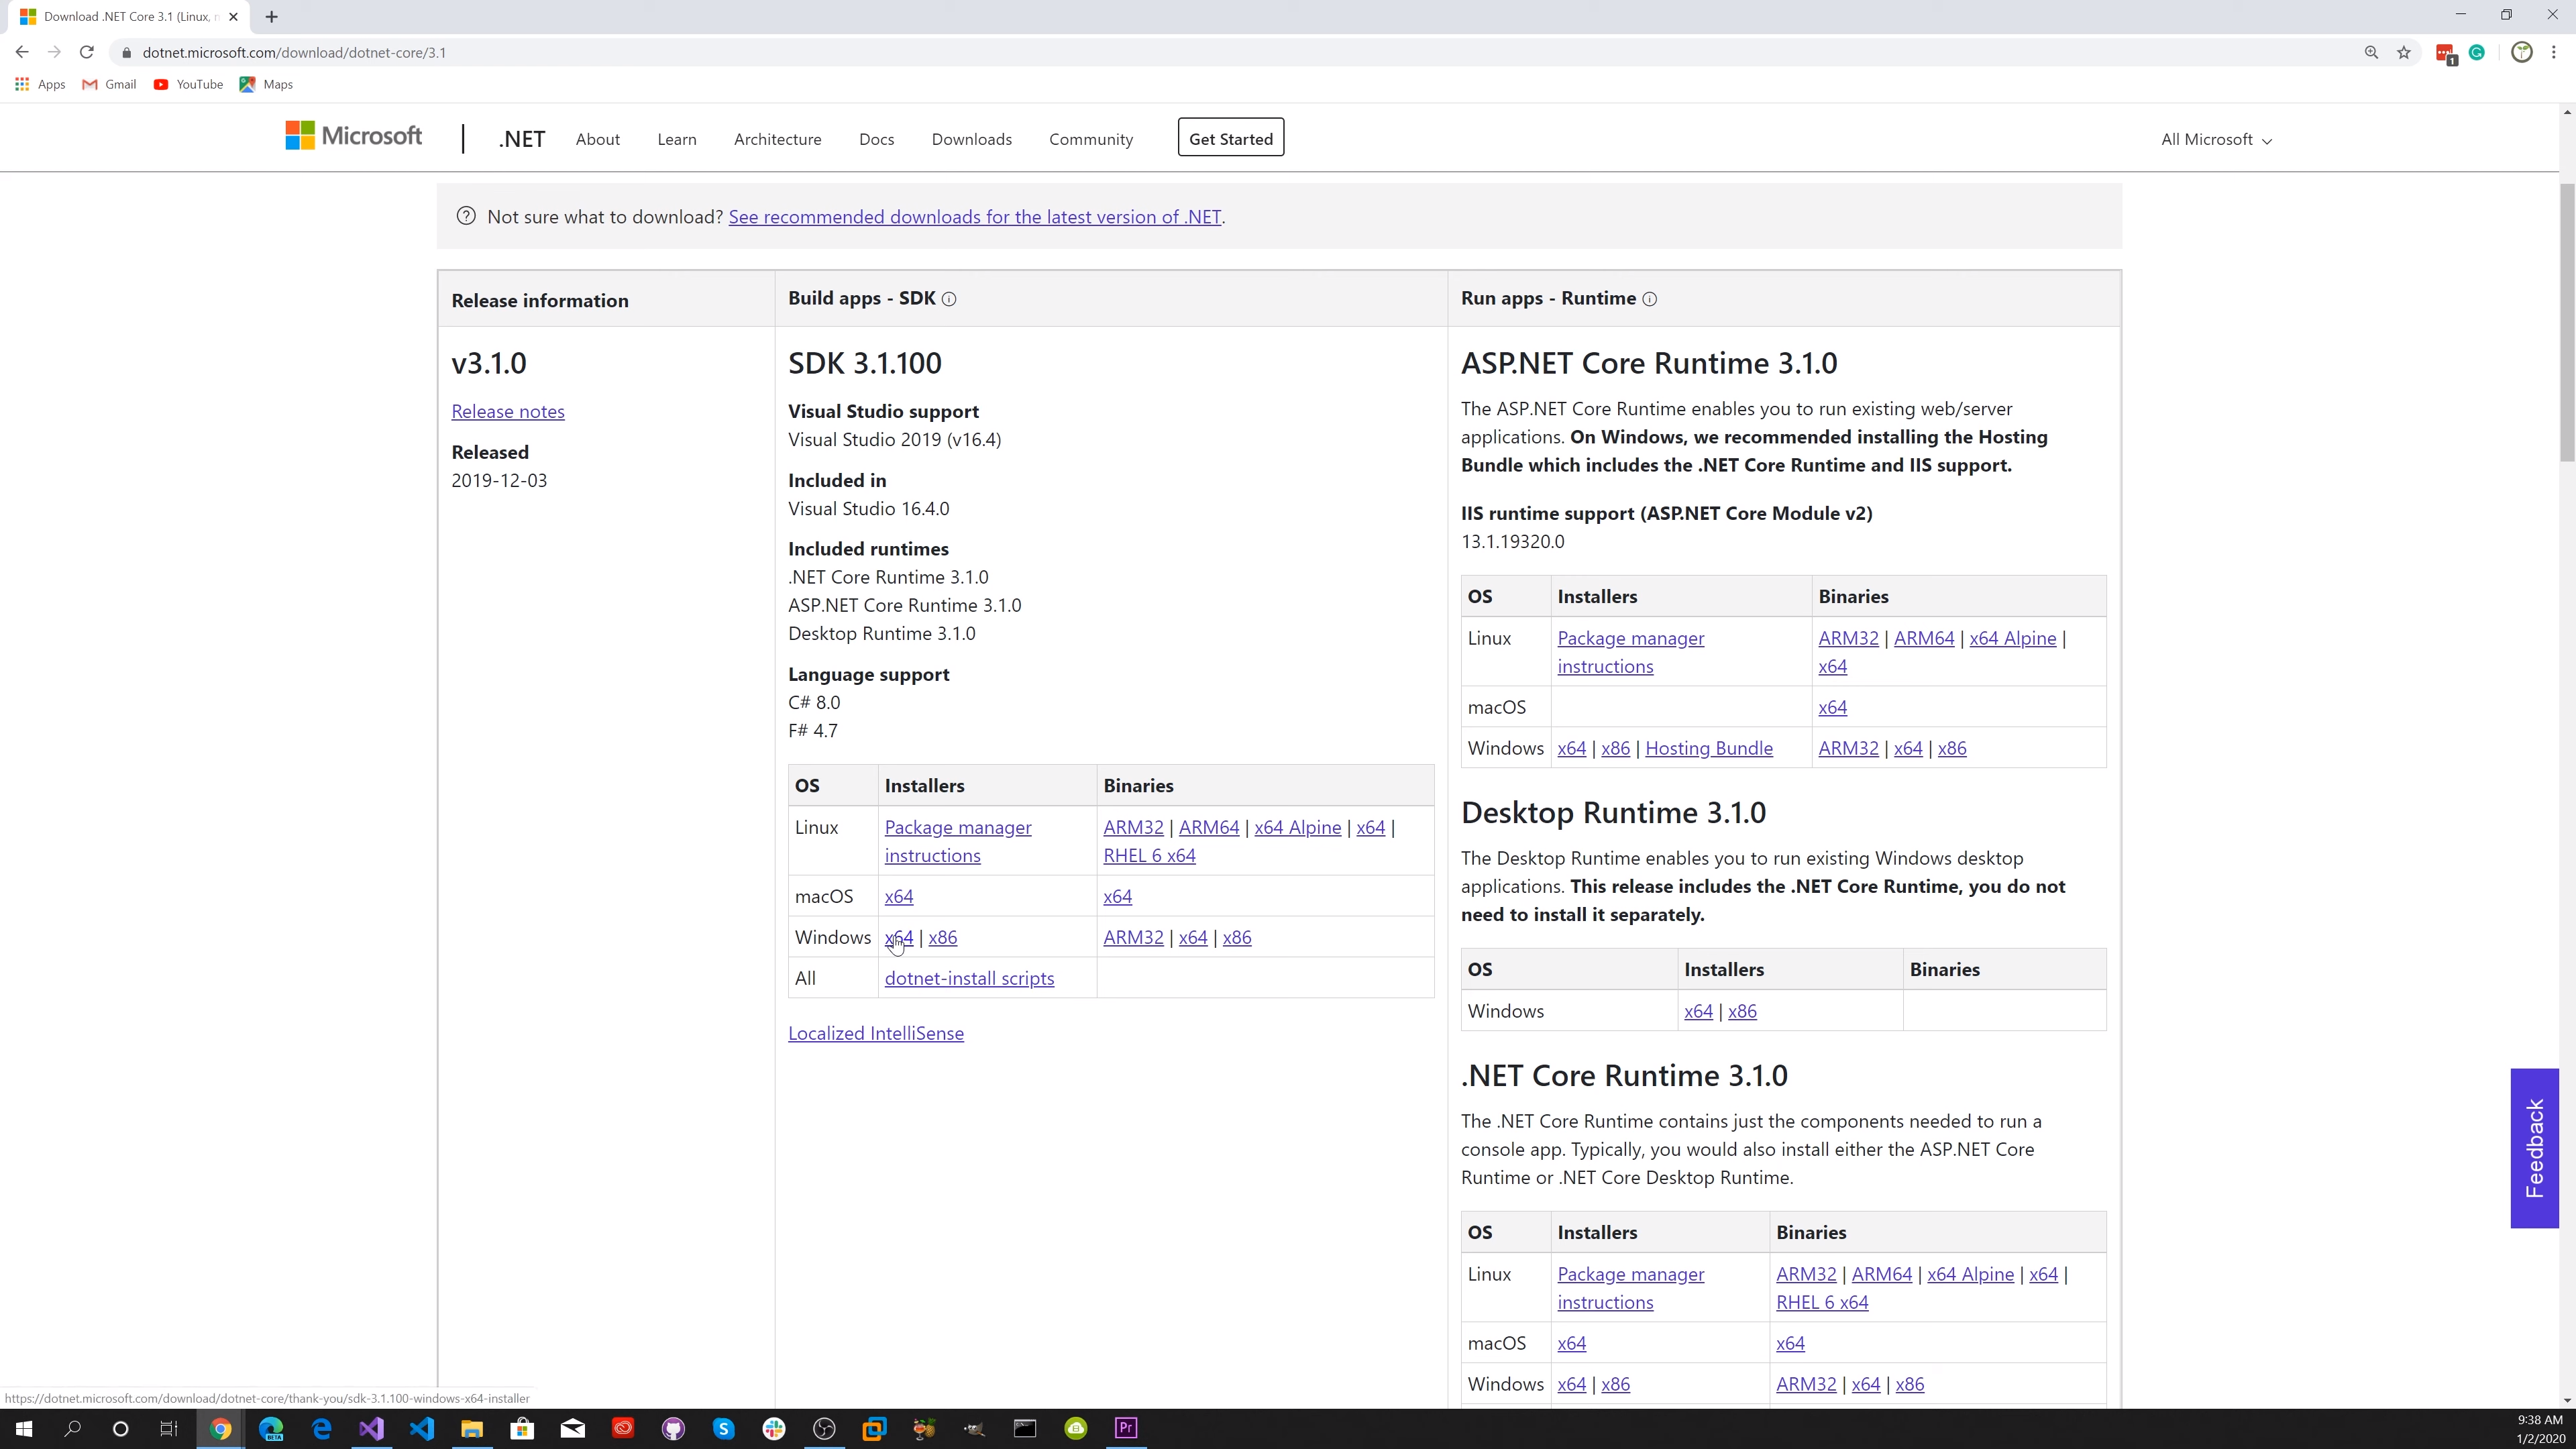
Task: Open the Apps bookmark shortcut
Action: point(40,84)
